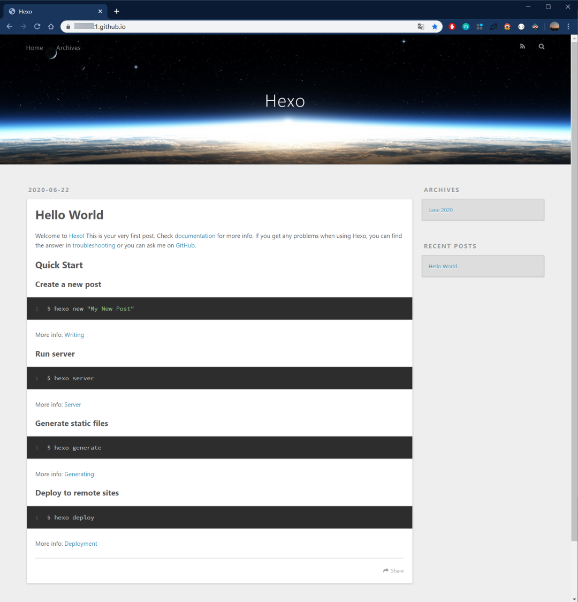The height and width of the screenshot is (602, 578).
Task: Follow the Hexo! link in welcome text
Action: pos(77,236)
